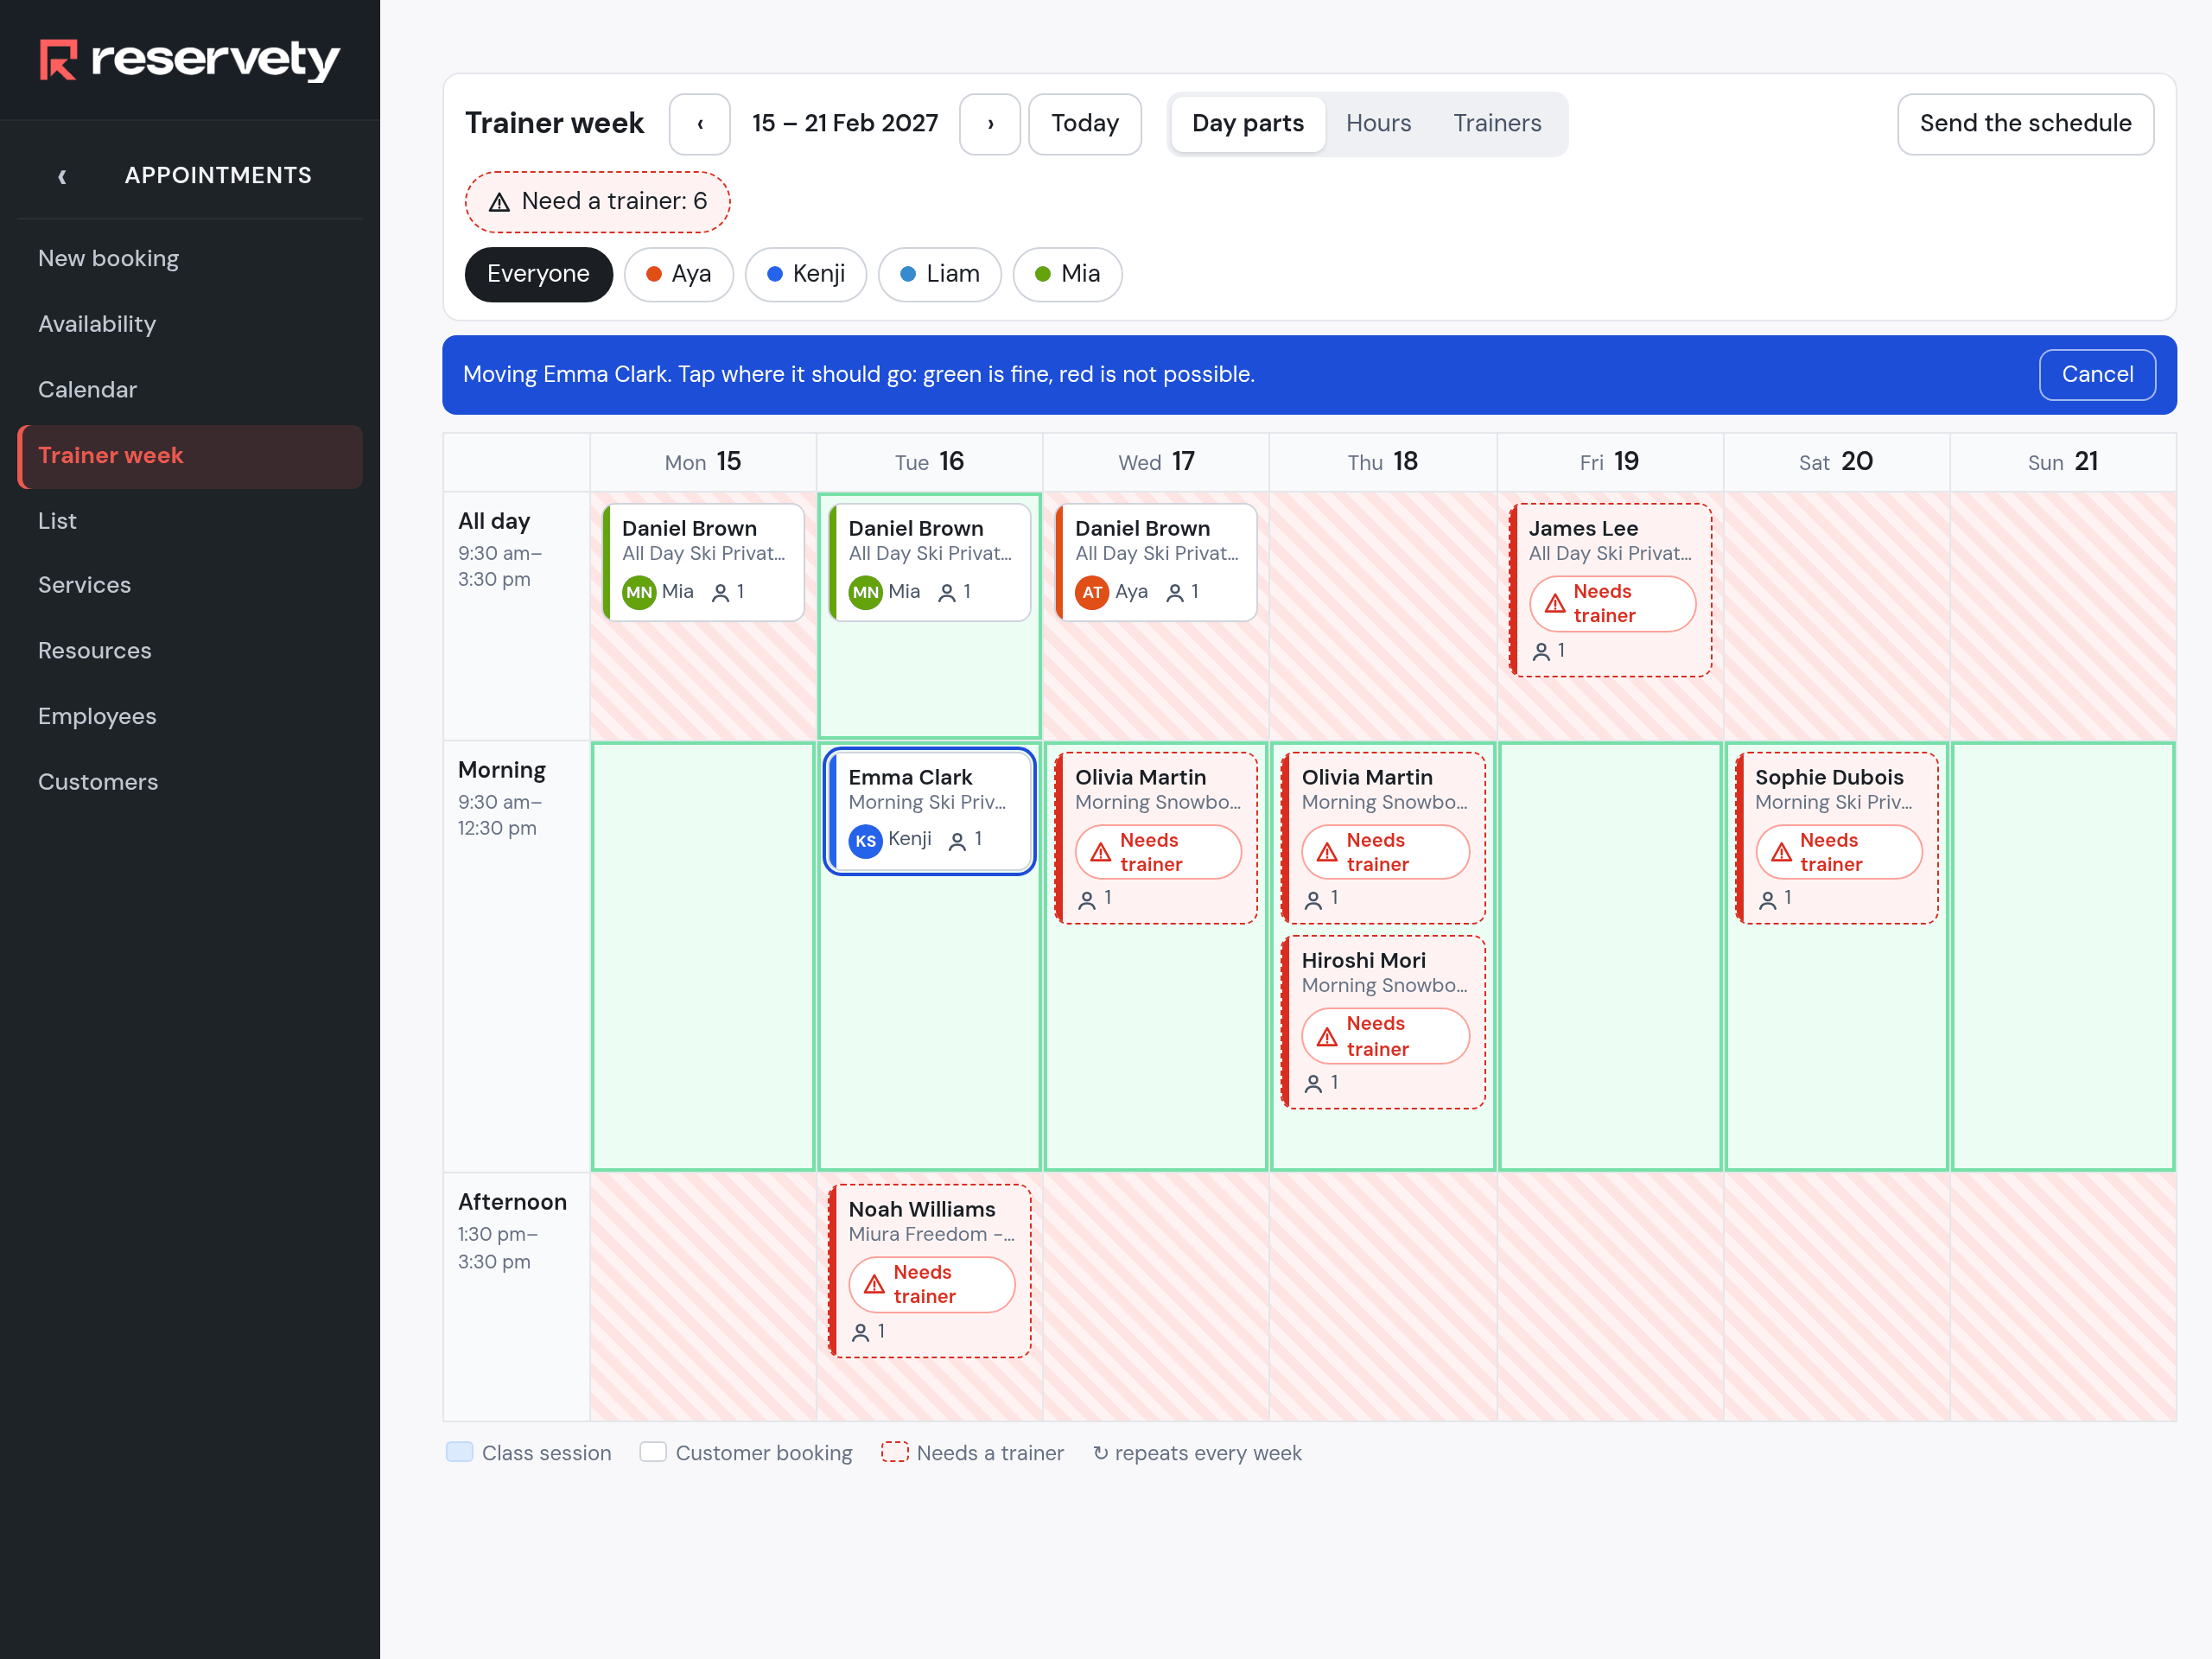Switch to Day parts view
This screenshot has height=1659, width=2212.
click(1248, 124)
